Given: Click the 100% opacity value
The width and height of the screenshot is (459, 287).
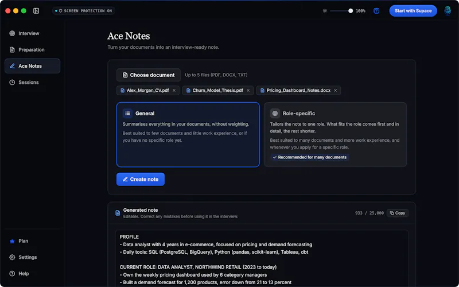Looking at the screenshot, I should point(360,11).
